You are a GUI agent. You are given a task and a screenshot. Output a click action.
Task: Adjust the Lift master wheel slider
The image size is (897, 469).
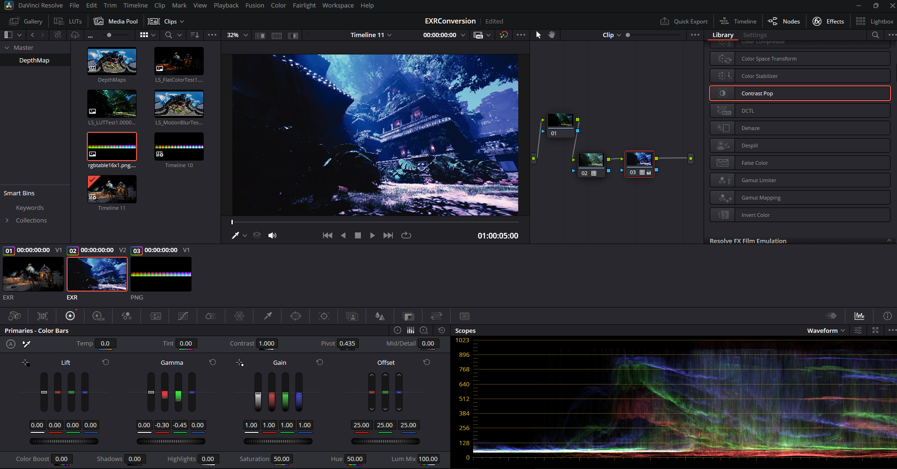[64, 441]
